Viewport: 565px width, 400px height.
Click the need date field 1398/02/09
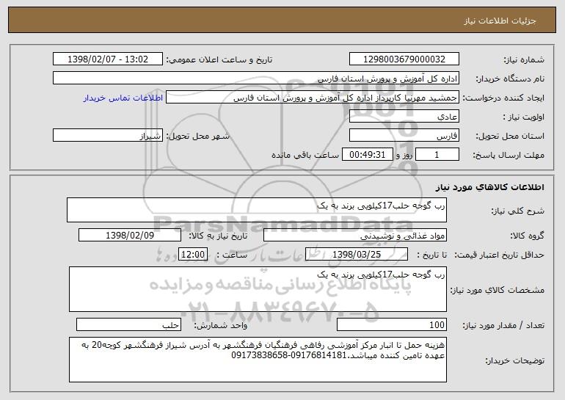tap(130, 236)
